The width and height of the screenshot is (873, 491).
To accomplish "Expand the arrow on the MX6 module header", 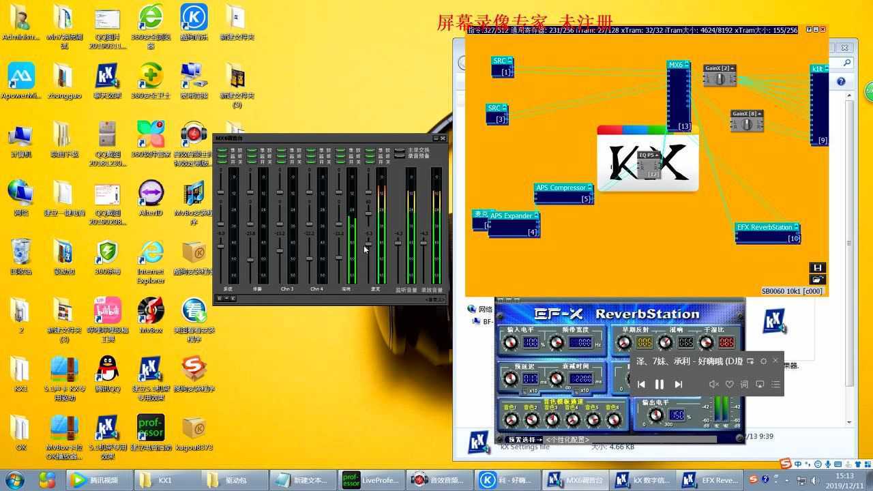I will tap(687, 65).
